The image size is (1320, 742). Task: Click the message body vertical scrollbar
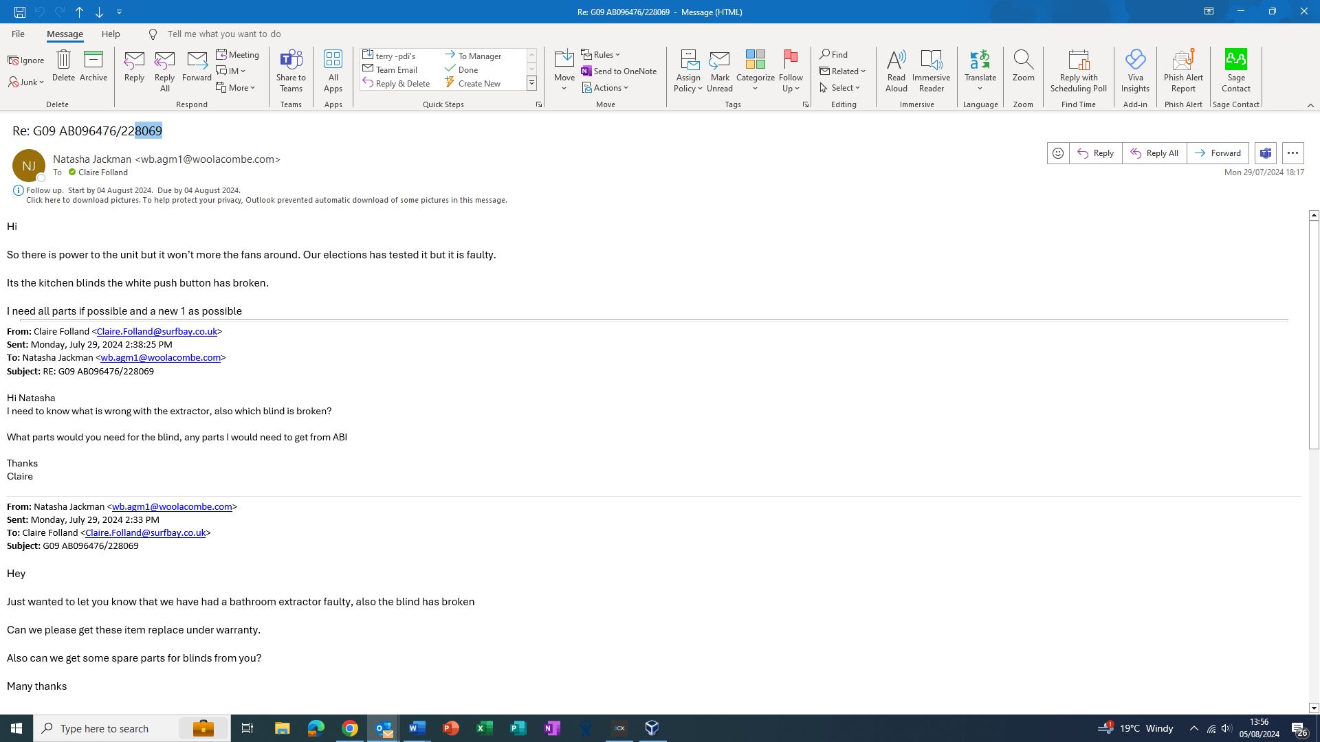(x=1313, y=334)
